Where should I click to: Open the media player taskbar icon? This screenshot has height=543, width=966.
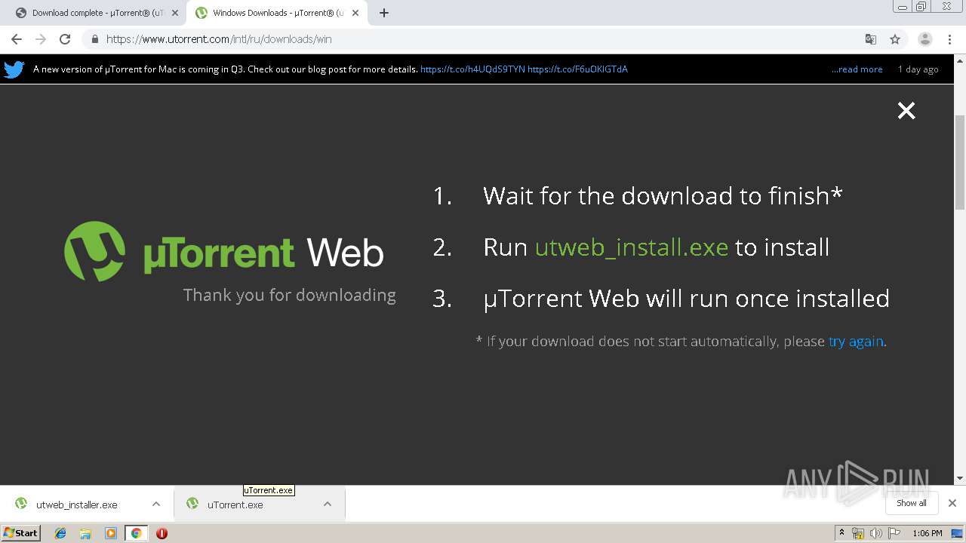pyautogui.click(x=111, y=533)
